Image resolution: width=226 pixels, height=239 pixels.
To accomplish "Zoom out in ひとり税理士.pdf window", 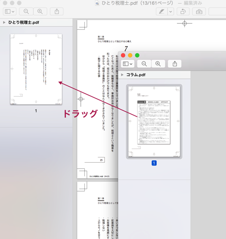I will pos(26,12).
